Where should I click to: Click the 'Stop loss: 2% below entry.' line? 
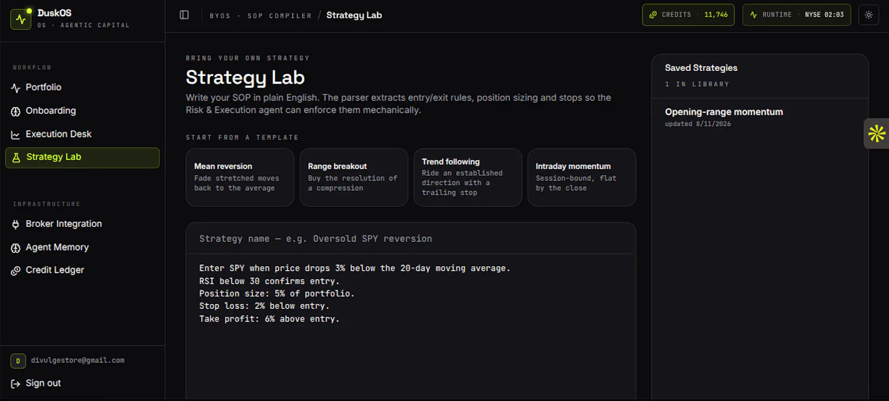[264, 306]
